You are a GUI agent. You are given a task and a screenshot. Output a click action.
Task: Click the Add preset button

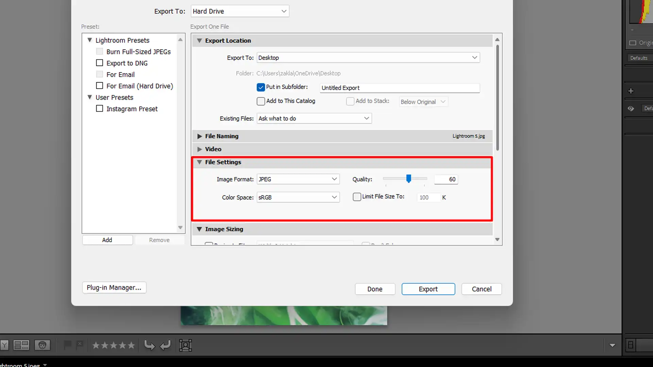click(x=107, y=240)
